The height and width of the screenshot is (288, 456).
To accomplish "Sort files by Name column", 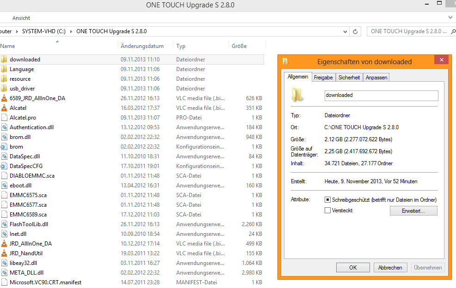I will (7, 46).
